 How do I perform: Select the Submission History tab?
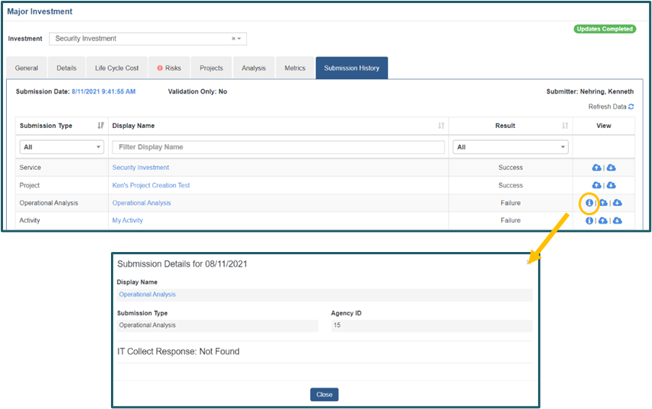pyautogui.click(x=352, y=68)
